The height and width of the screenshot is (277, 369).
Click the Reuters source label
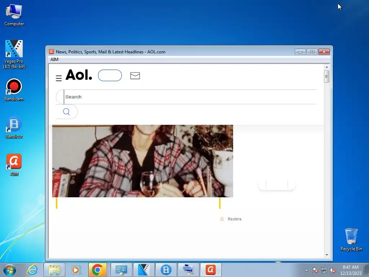click(x=234, y=219)
